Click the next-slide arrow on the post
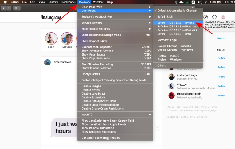The width and height of the screenshot is (235, 149). click(158, 128)
